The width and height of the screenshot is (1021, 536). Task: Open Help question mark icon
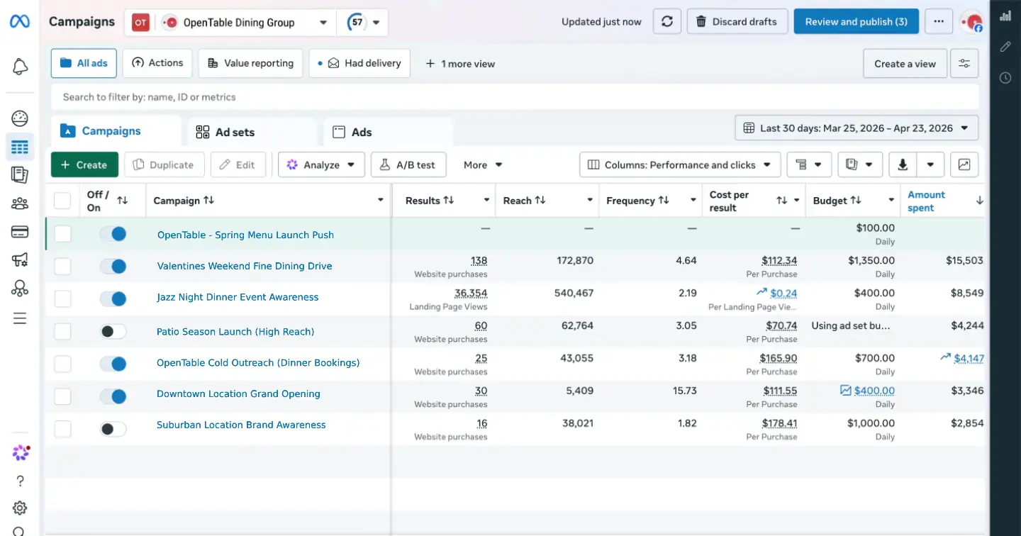tap(20, 481)
